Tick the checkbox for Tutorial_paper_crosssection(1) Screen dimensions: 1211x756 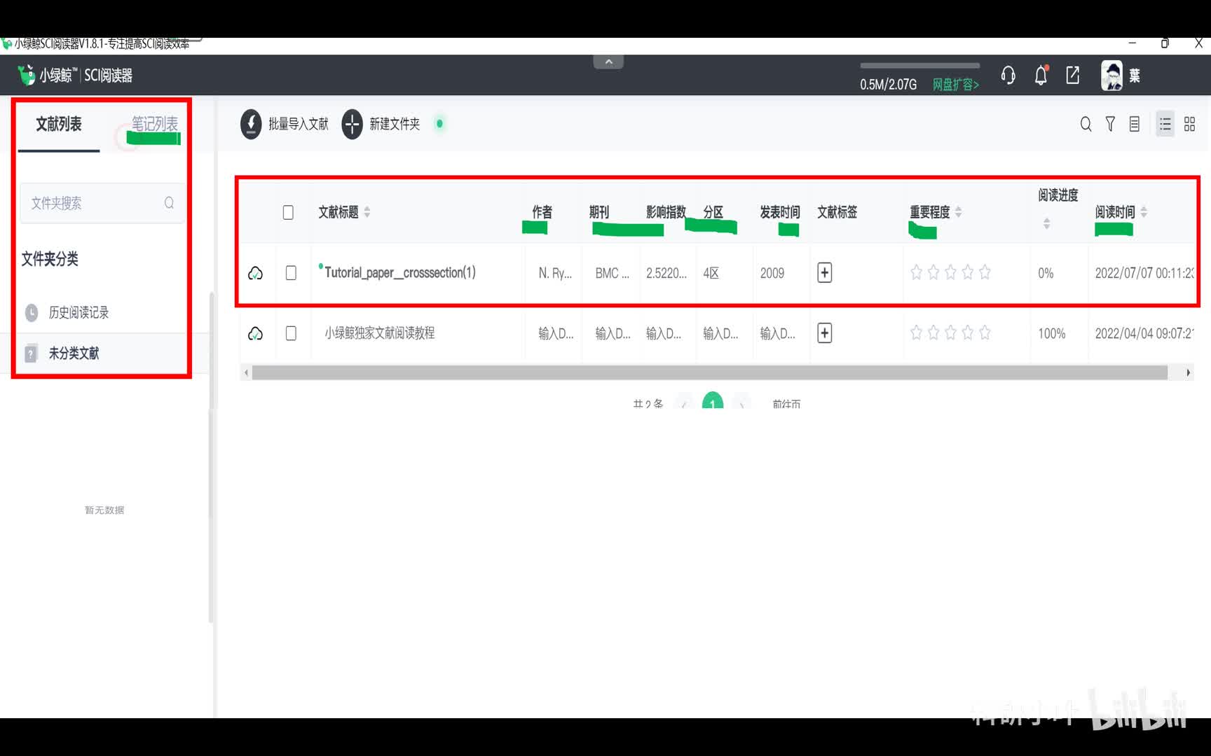pos(291,273)
